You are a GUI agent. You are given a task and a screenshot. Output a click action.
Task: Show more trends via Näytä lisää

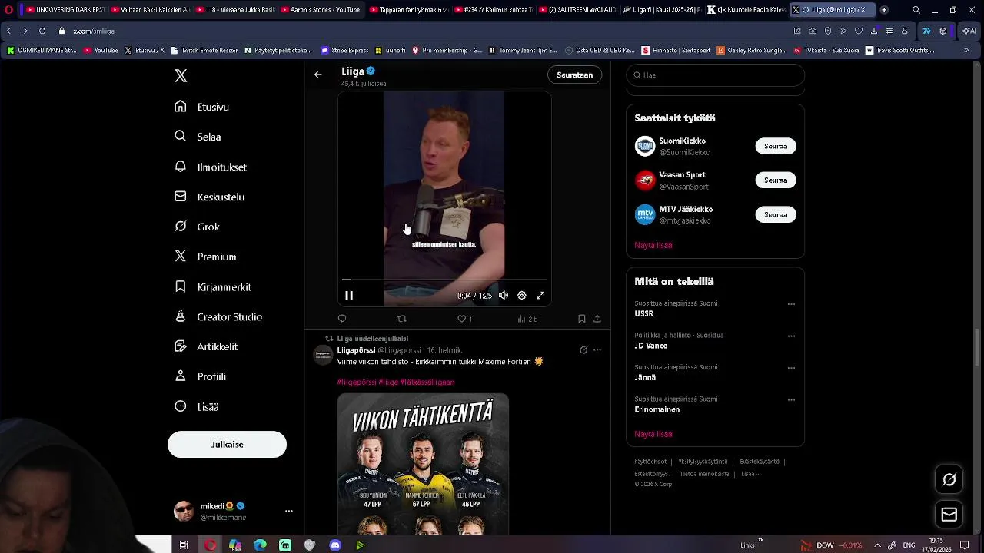coord(653,434)
